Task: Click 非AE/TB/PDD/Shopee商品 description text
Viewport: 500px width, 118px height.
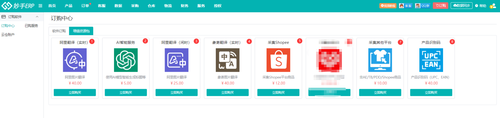Action: [x=380, y=77]
